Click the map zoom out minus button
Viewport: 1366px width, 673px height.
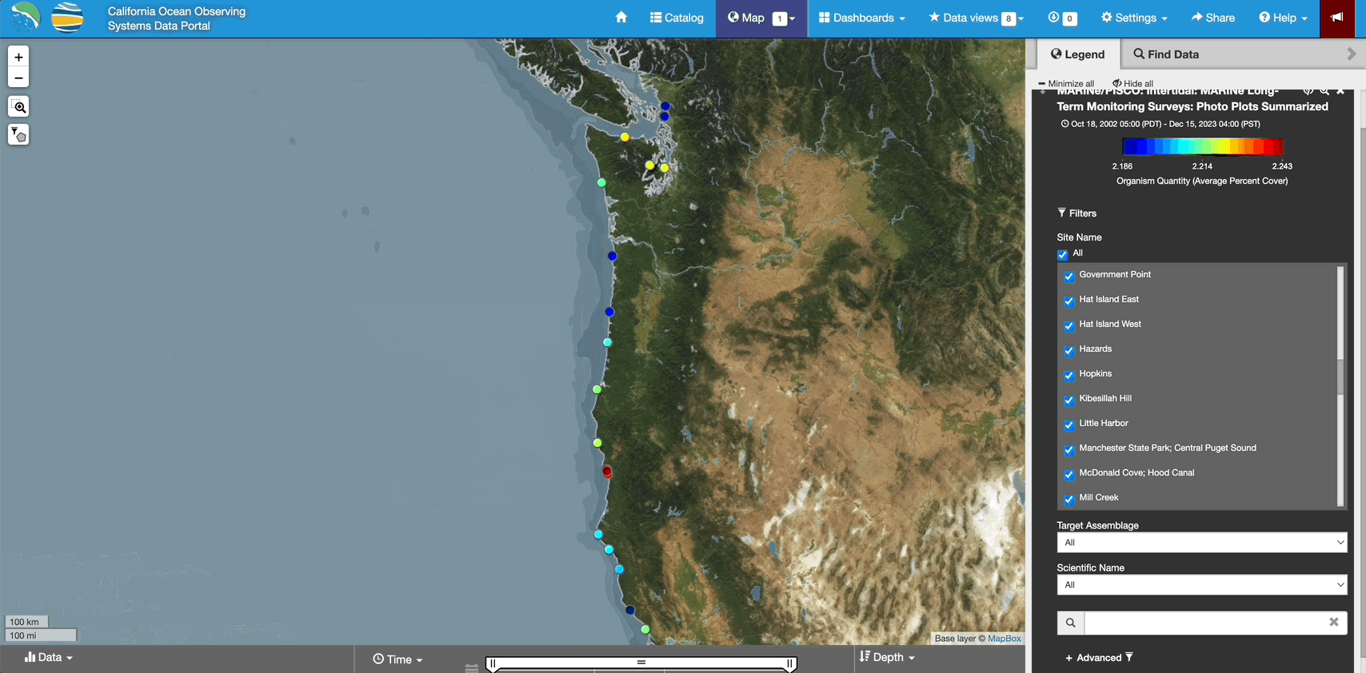click(18, 78)
